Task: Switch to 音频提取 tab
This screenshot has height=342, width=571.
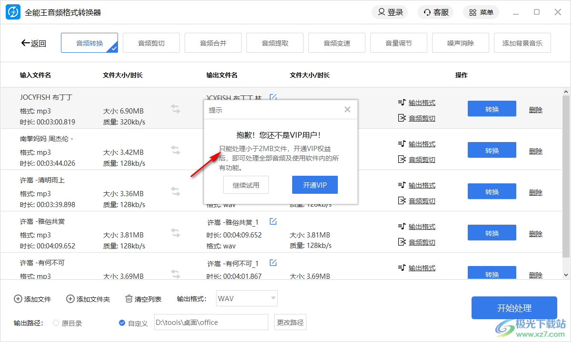Action: tap(275, 43)
